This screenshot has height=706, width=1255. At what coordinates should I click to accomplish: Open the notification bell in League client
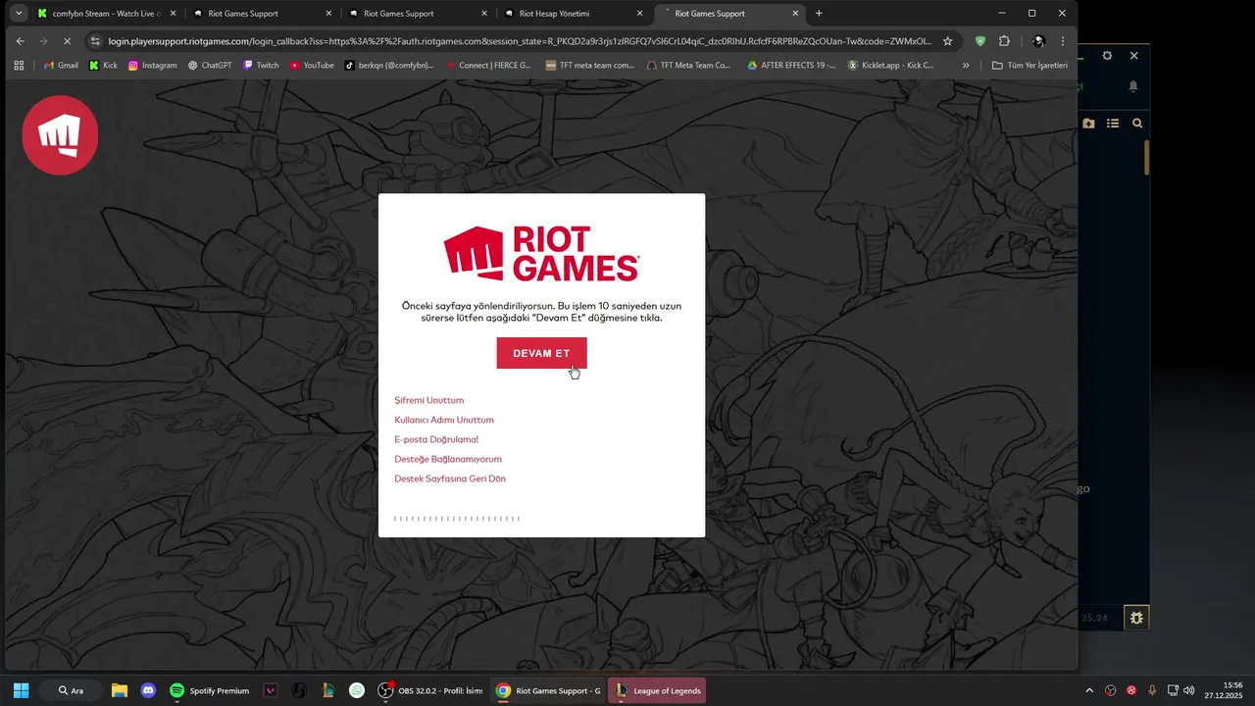coord(1133,86)
